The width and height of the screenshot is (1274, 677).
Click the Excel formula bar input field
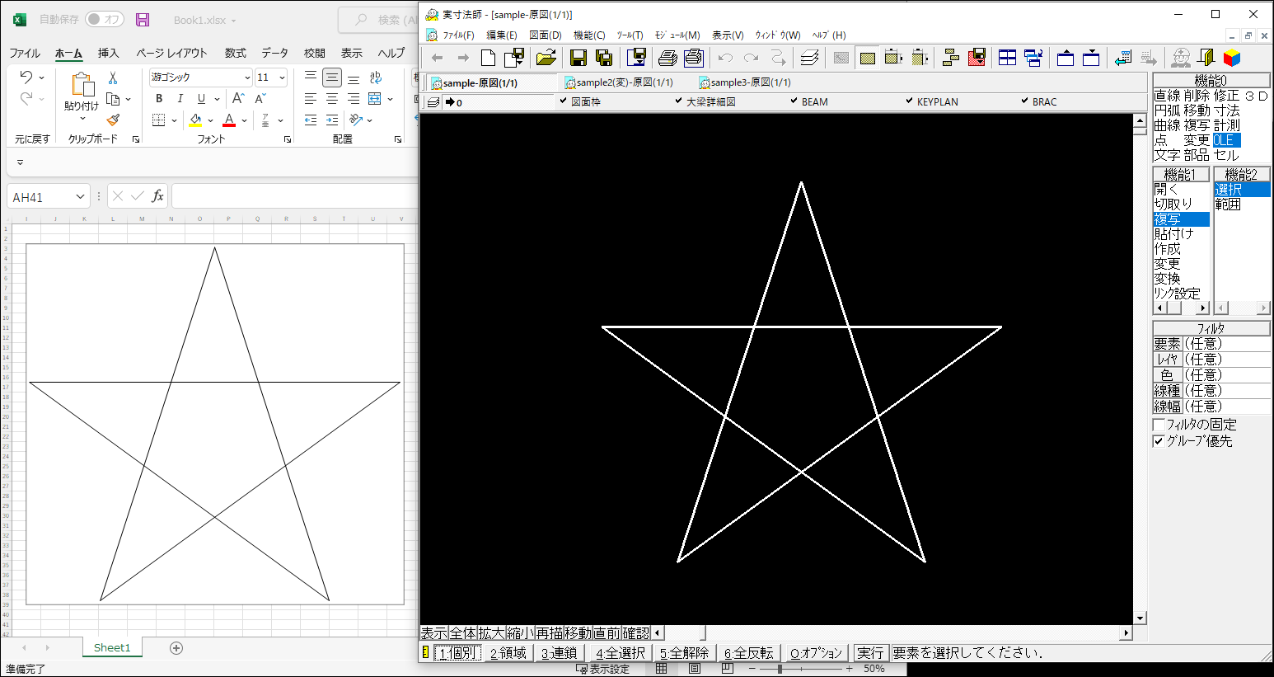[x=295, y=196]
